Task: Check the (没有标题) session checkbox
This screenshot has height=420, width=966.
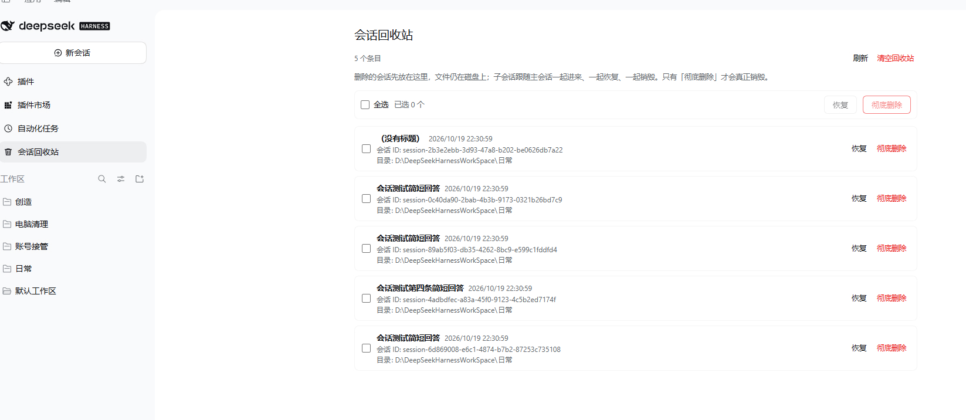Action: coord(366,149)
